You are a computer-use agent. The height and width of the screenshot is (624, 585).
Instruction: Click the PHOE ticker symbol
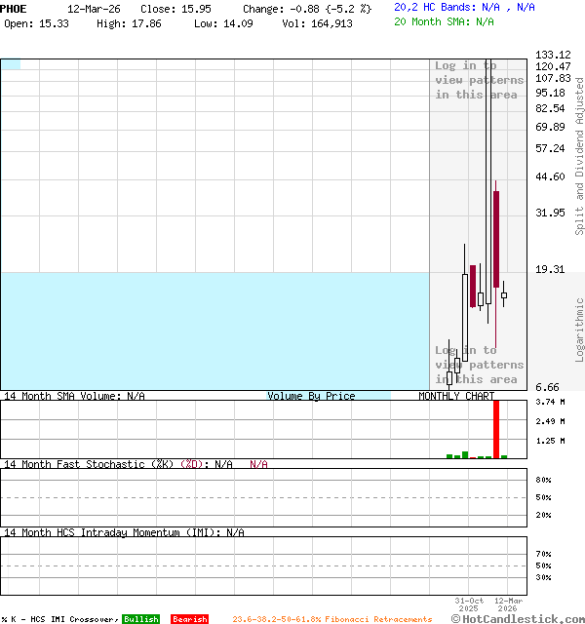click(14, 8)
